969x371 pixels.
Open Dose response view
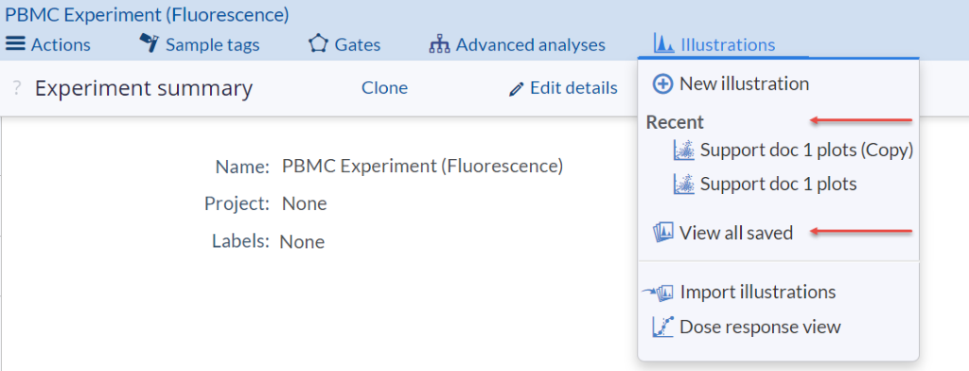click(x=760, y=327)
